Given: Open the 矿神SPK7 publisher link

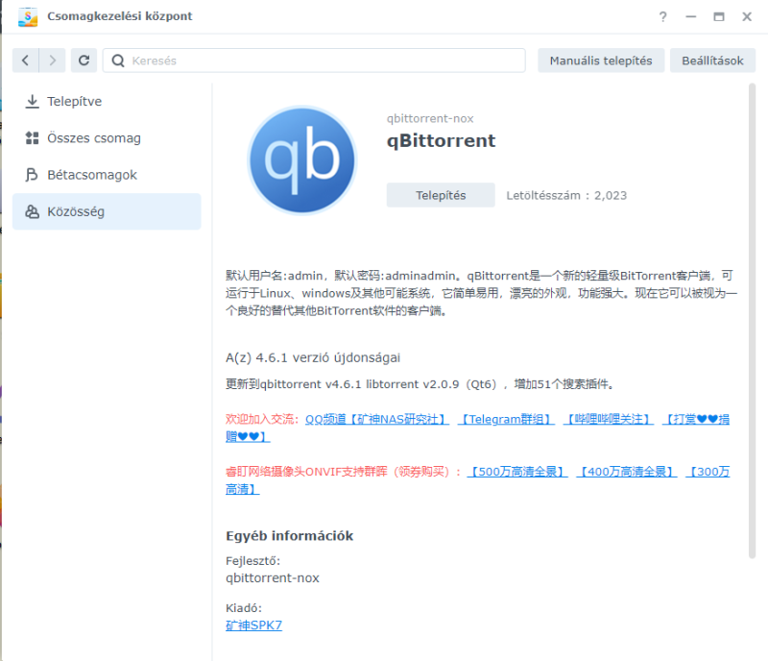Looking at the screenshot, I should [x=253, y=625].
